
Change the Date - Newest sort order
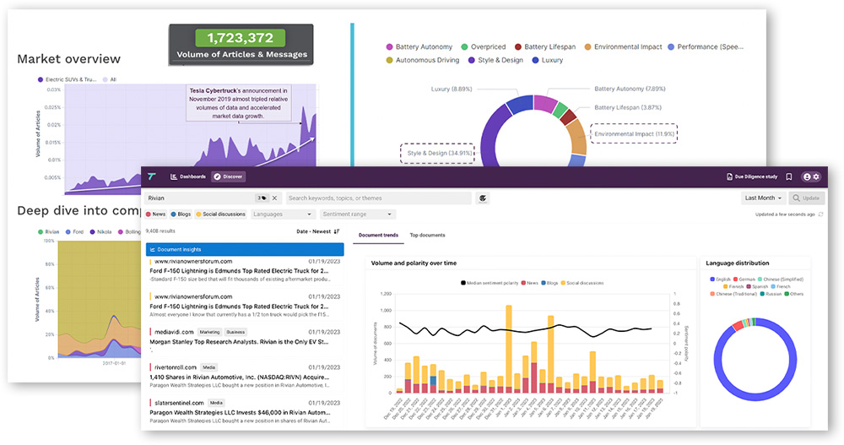314,231
